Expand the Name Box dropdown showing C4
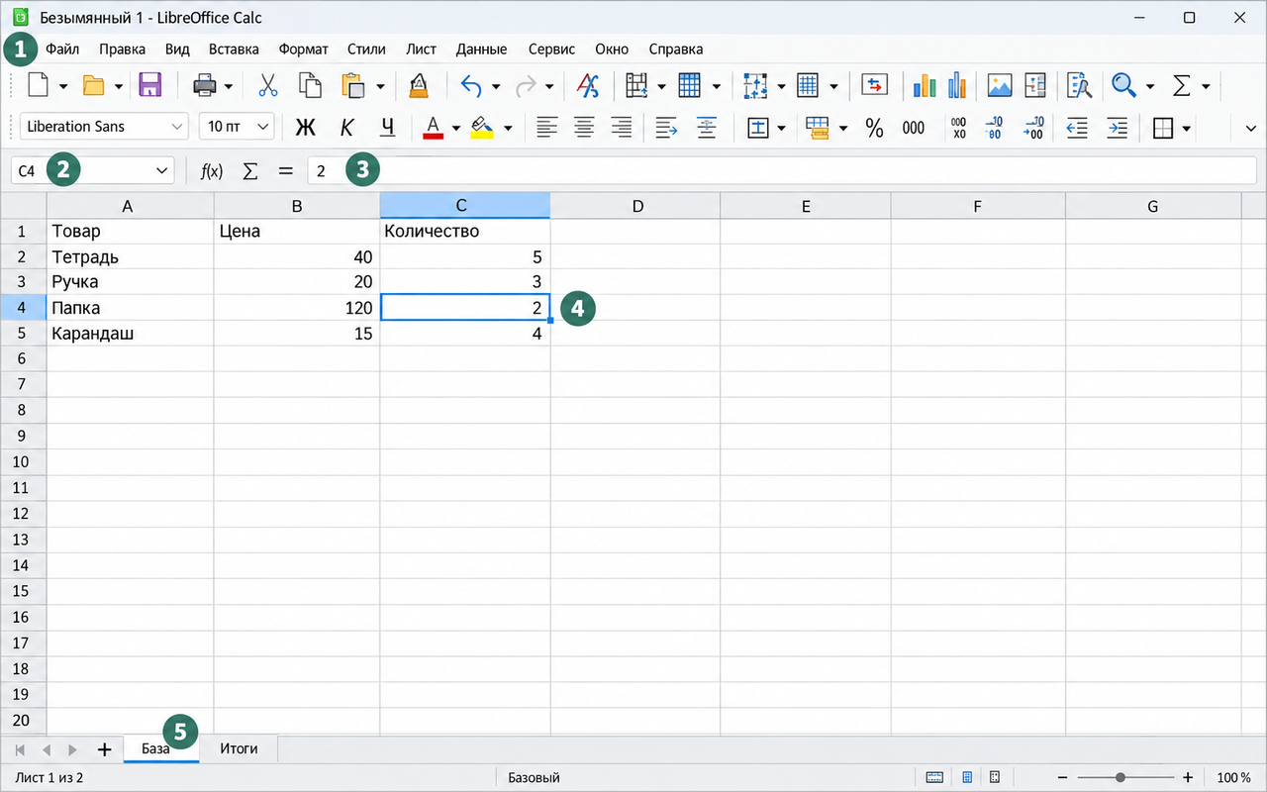The height and width of the screenshot is (792, 1267). (162, 171)
